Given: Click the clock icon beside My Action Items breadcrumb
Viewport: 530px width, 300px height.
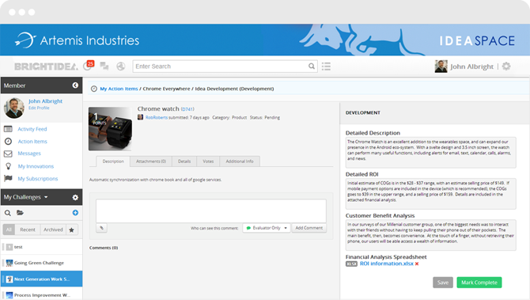Looking at the screenshot, I should pyautogui.click(x=94, y=89).
